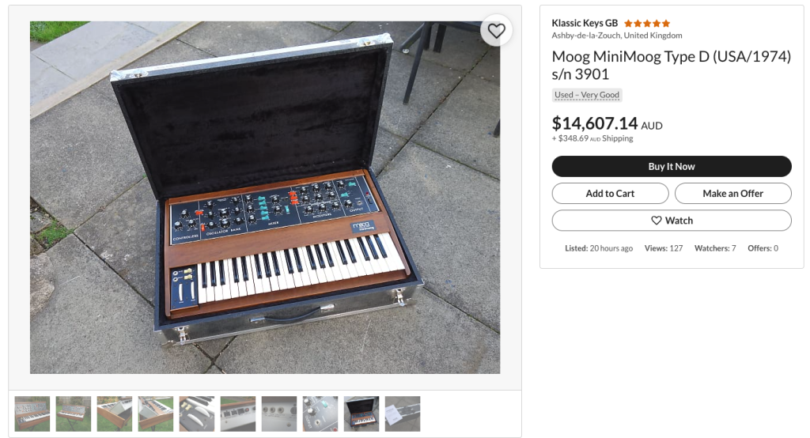Open the fifth thumbnail showing pitch wheels
Screen dimensions: 810x438
point(197,413)
